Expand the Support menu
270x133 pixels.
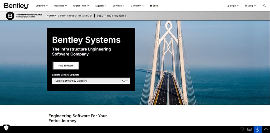coord(101,6)
